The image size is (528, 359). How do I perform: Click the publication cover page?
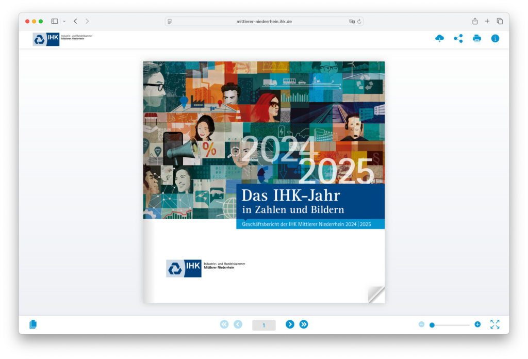264,182
